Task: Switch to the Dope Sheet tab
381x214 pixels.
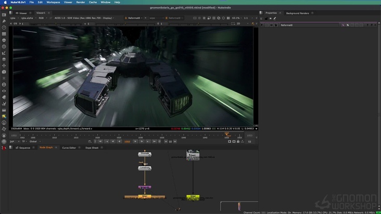Action: point(92,148)
